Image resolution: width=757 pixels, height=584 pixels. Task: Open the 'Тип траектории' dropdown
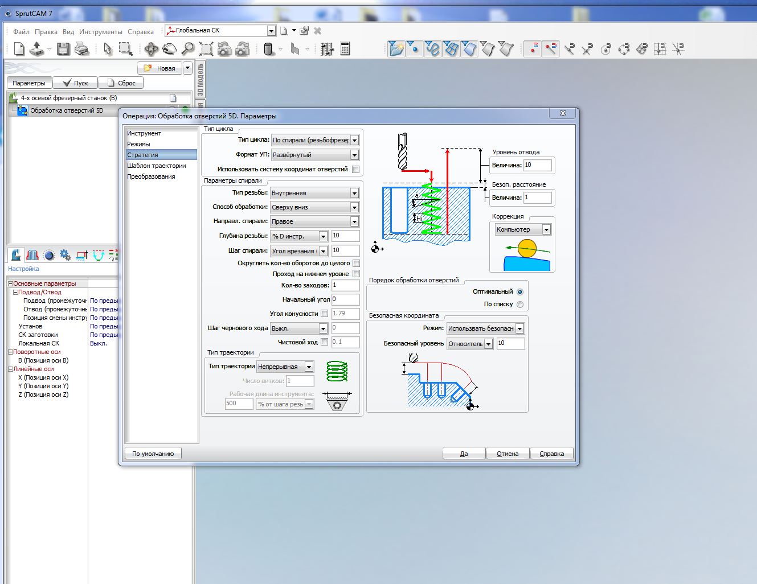285,367
